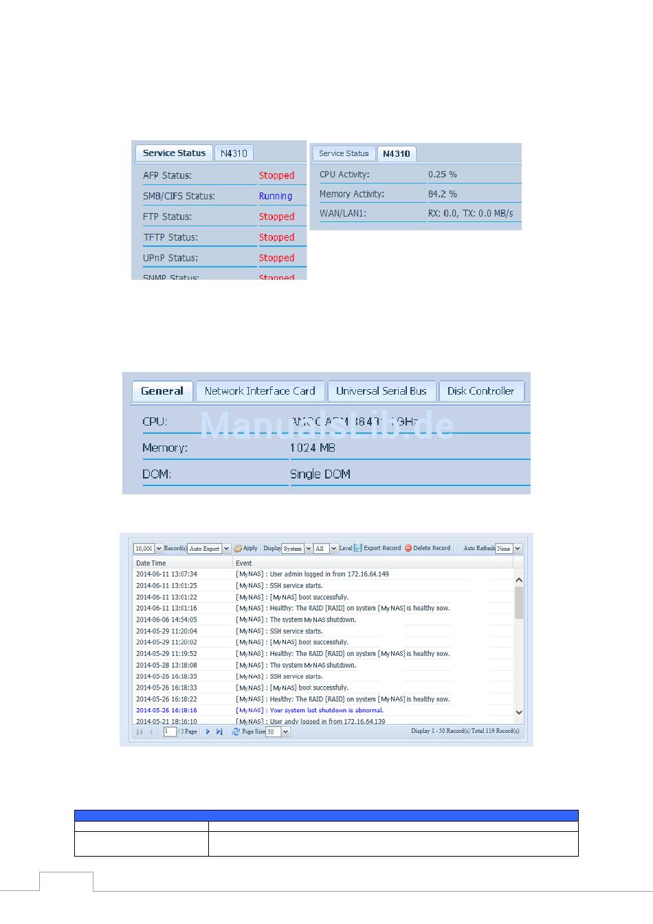Click 'Display 1 - 50 Record(s)' status text
Screen dimensions: 653x924
440,731
